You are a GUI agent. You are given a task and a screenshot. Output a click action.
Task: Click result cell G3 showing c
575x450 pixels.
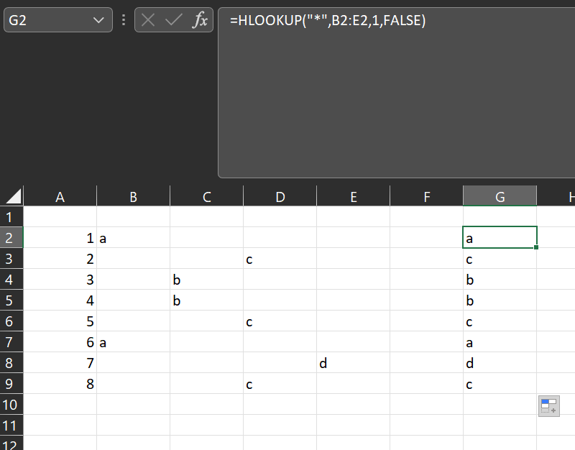tap(500, 259)
